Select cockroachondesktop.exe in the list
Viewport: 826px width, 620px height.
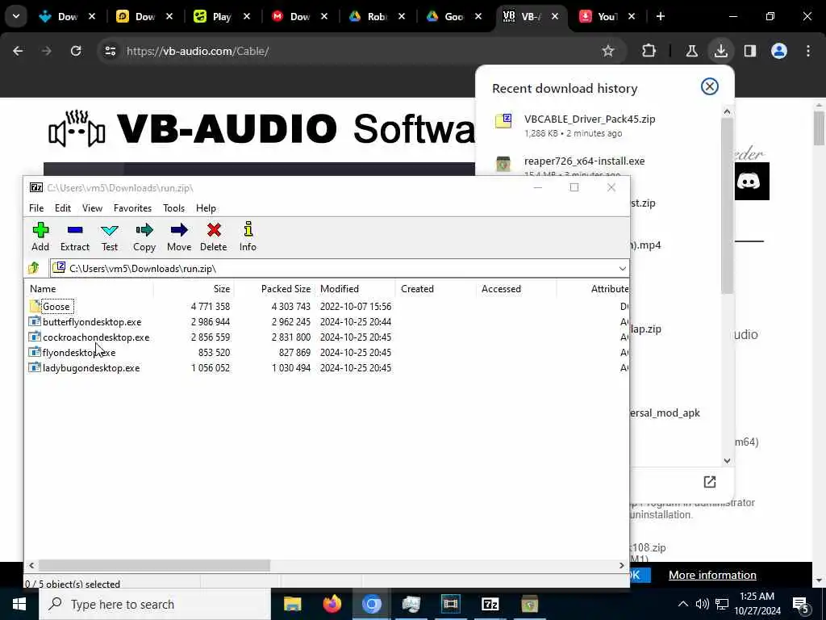(x=96, y=337)
